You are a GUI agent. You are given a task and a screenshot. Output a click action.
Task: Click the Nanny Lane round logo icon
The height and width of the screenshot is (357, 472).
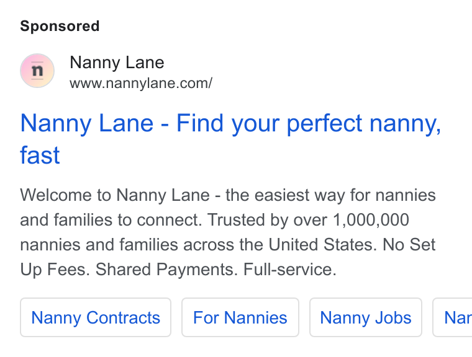pyautogui.click(x=37, y=71)
